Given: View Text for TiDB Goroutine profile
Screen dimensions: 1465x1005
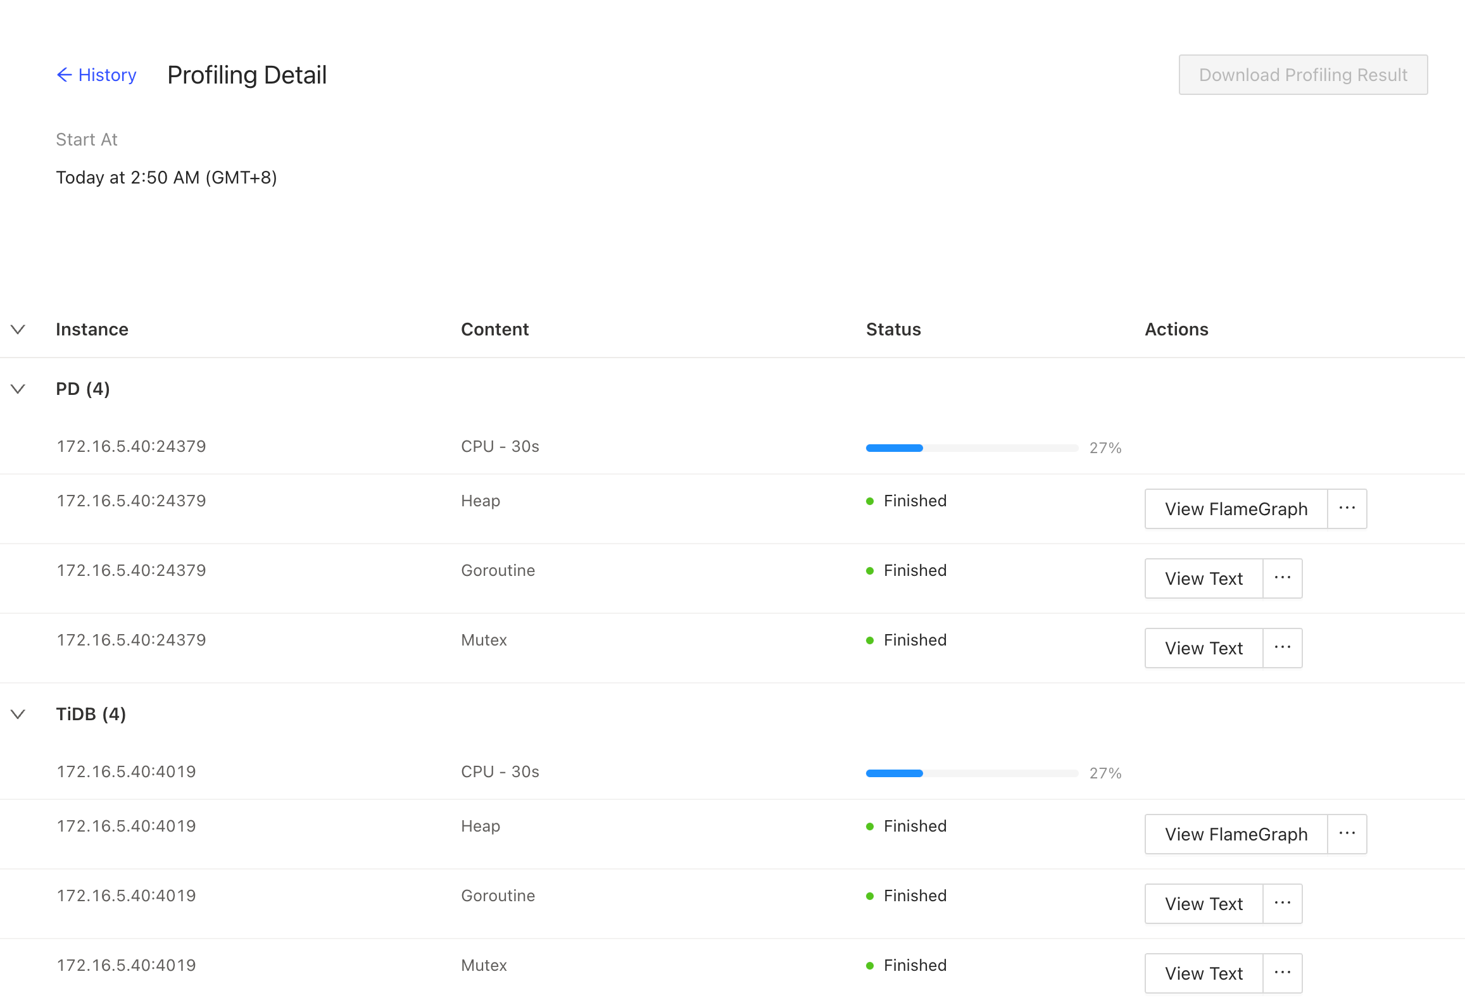Looking at the screenshot, I should pyautogui.click(x=1203, y=904).
